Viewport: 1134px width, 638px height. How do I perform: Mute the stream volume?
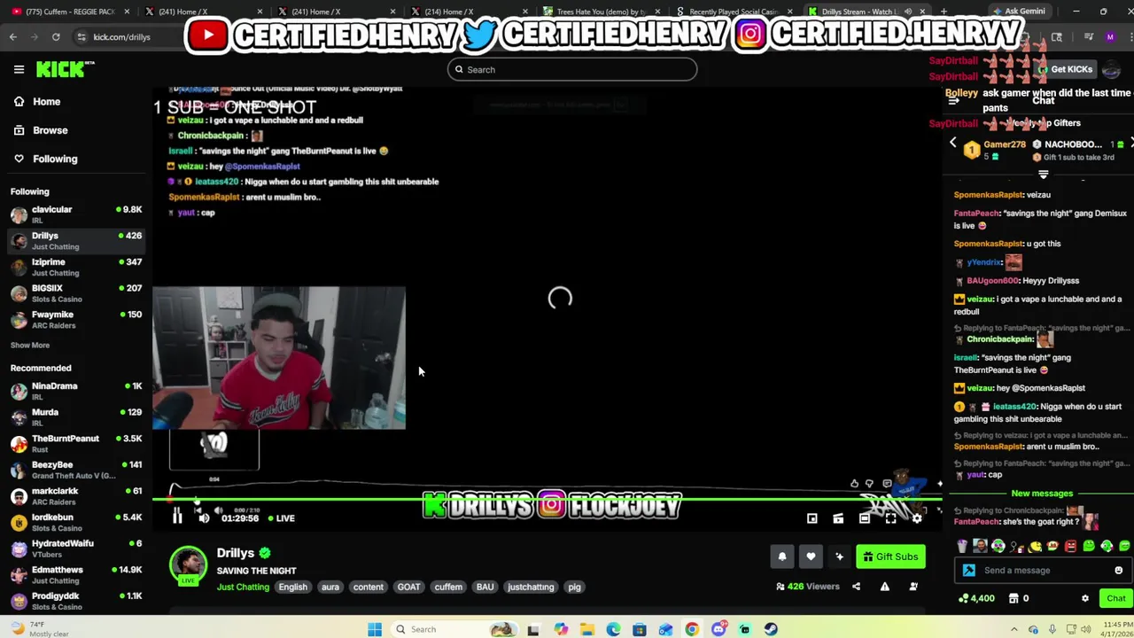(204, 518)
